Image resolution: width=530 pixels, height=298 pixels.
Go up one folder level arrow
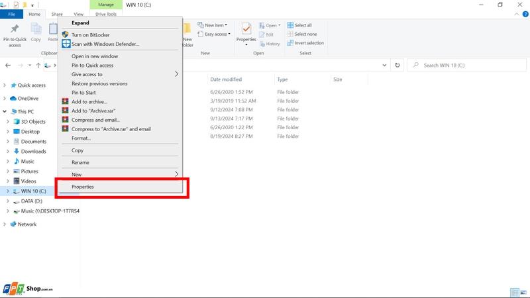click(x=38, y=65)
